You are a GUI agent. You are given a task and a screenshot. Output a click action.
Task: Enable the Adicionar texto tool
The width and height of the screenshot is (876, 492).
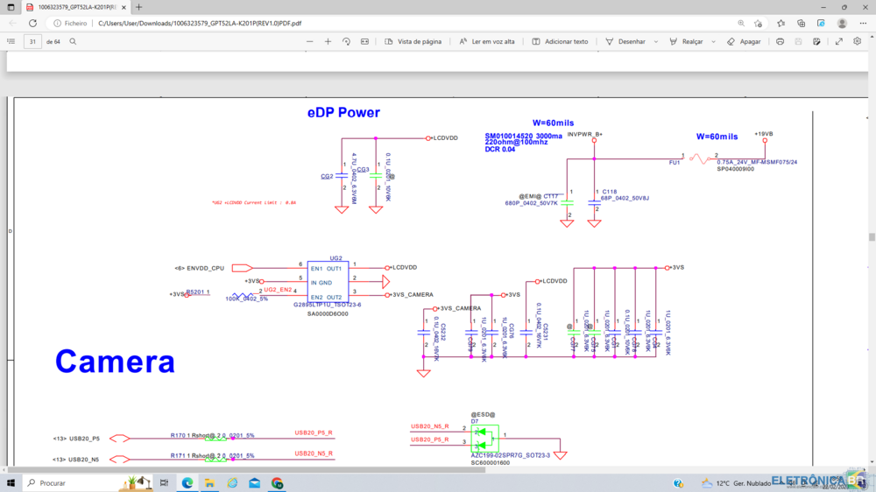coord(560,41)
